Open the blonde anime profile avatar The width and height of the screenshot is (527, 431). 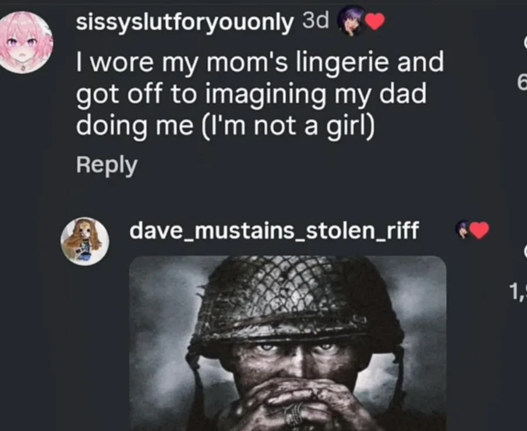click(84, 241)
